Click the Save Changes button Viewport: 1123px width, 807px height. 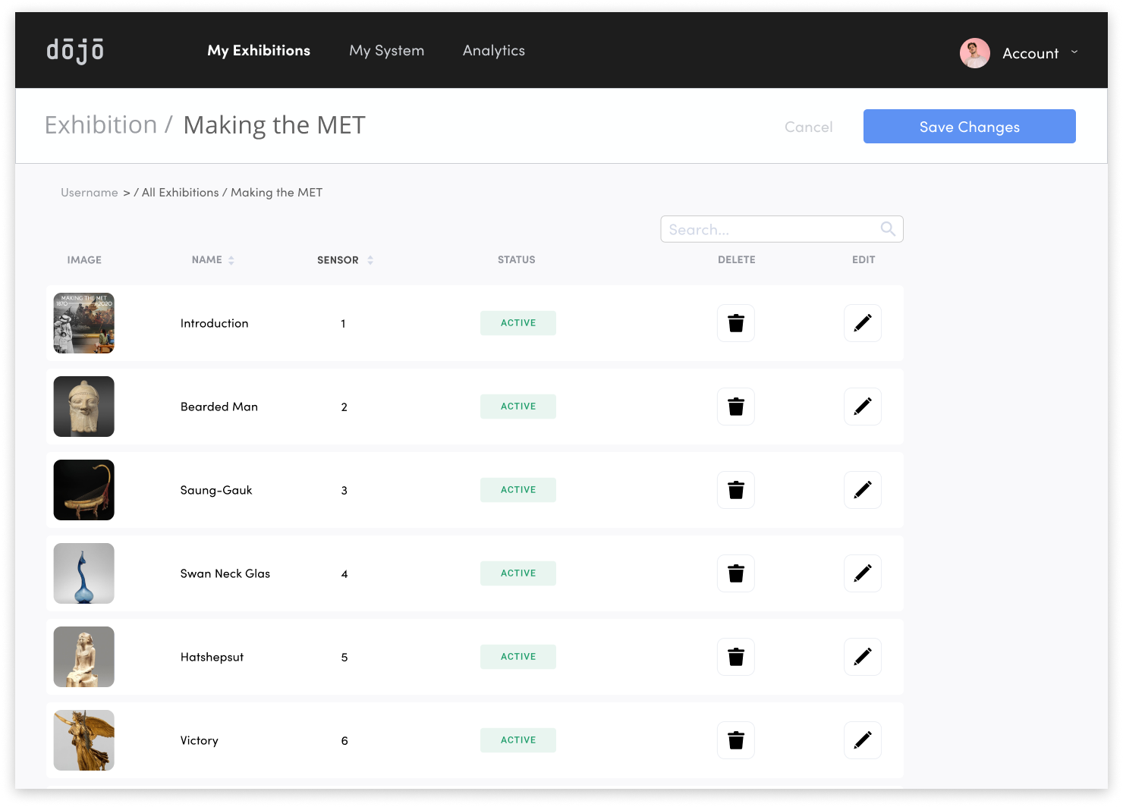tap(970, 127)
